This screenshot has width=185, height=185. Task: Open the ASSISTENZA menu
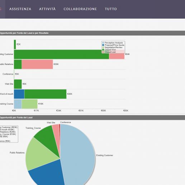pyautogui.click(x=20, y=9)
